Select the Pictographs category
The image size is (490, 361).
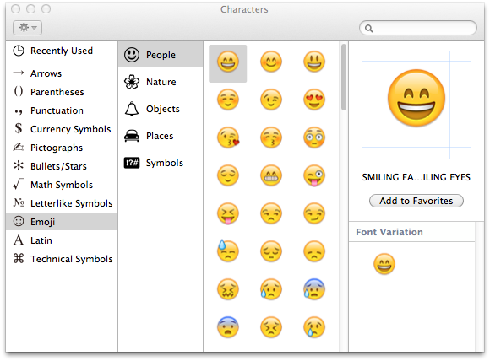click(x=61, y=148)
